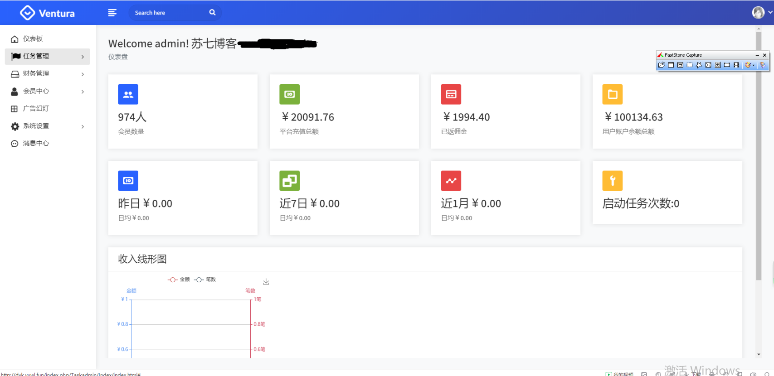Click the Ventura logo link
This screenshot has width=774, height=376.
pos(48,13)
